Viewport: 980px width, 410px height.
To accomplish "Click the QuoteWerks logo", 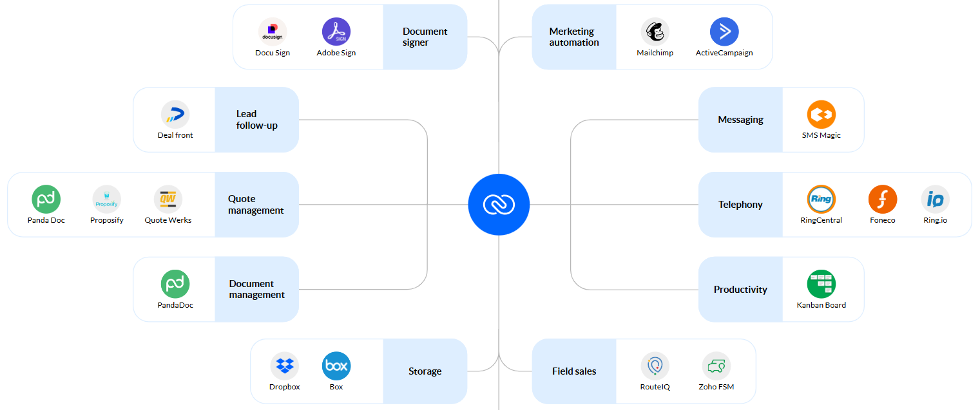I will (x=168, y=198).
